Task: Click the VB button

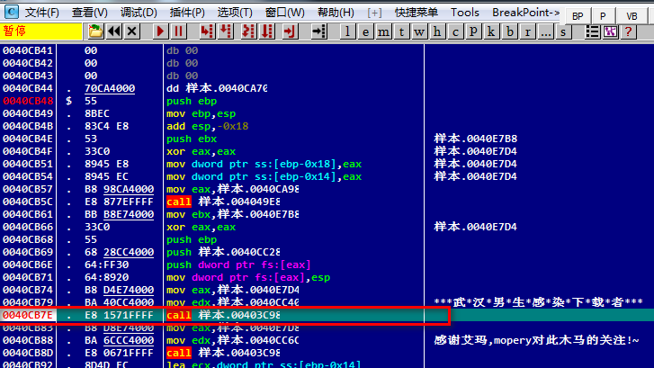Action: tap(631, 16)
